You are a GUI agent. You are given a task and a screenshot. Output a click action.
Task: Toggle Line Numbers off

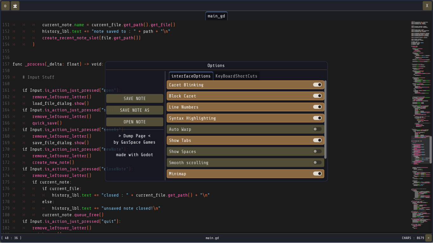(317, 107)
